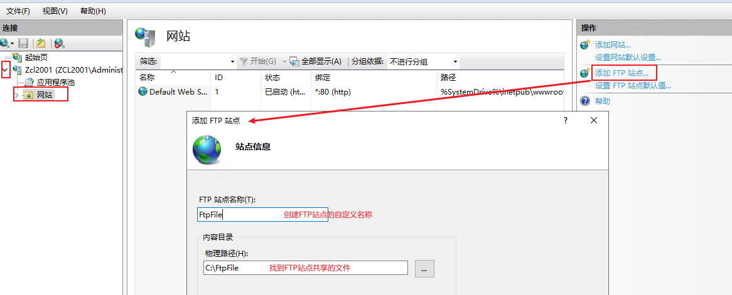This screenshot has height=295, width=732.
Task: Click the large globe icon beside 站点信息
Action: tap(207, 150)
